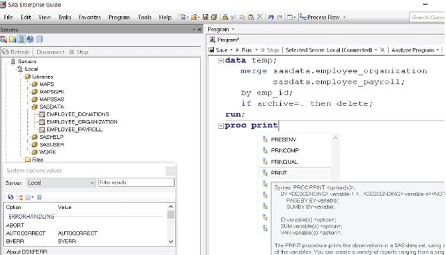The height and width of the screenshot is (255, 446).
Task: Choose PRINT from autocomplete list
Action: pyautogui.click(x=295, y=173)
